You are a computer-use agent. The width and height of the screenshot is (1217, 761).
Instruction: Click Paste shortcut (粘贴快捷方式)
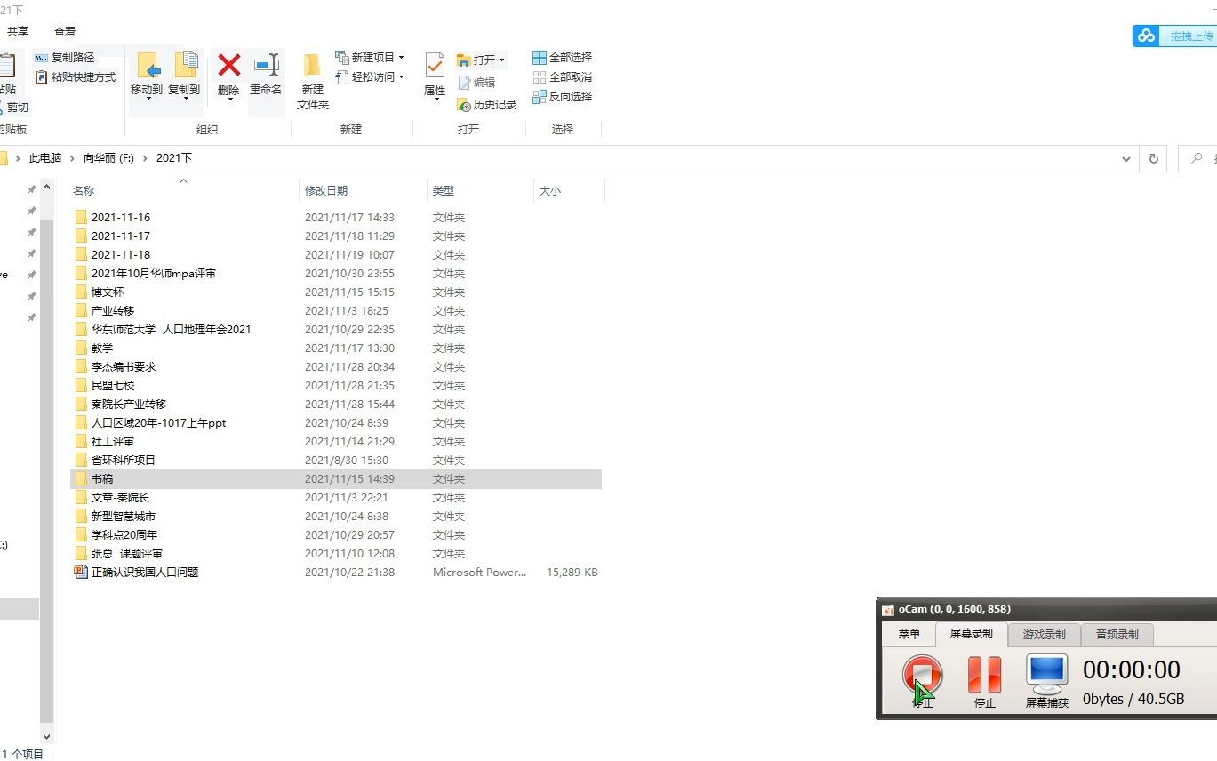tap(76, 77)
